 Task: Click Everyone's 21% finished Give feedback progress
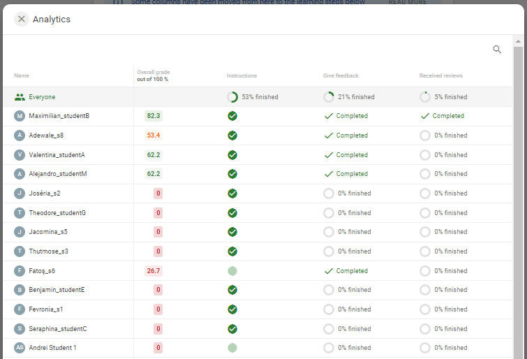[349, 97]
